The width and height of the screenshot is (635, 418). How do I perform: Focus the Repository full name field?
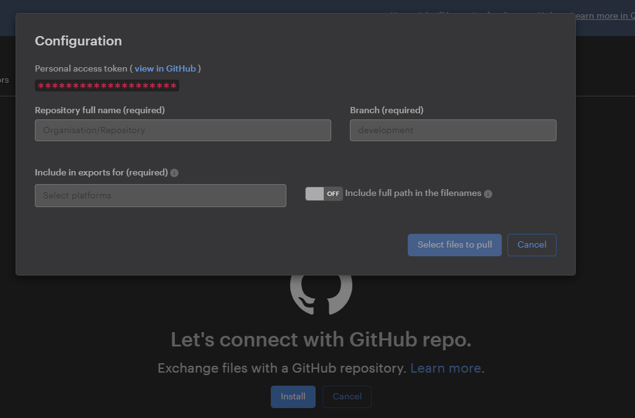coord(183,131)
